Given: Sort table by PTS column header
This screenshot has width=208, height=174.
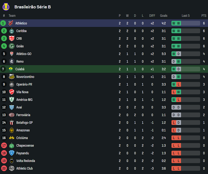Looking at the screenshot, I should 204,16.
